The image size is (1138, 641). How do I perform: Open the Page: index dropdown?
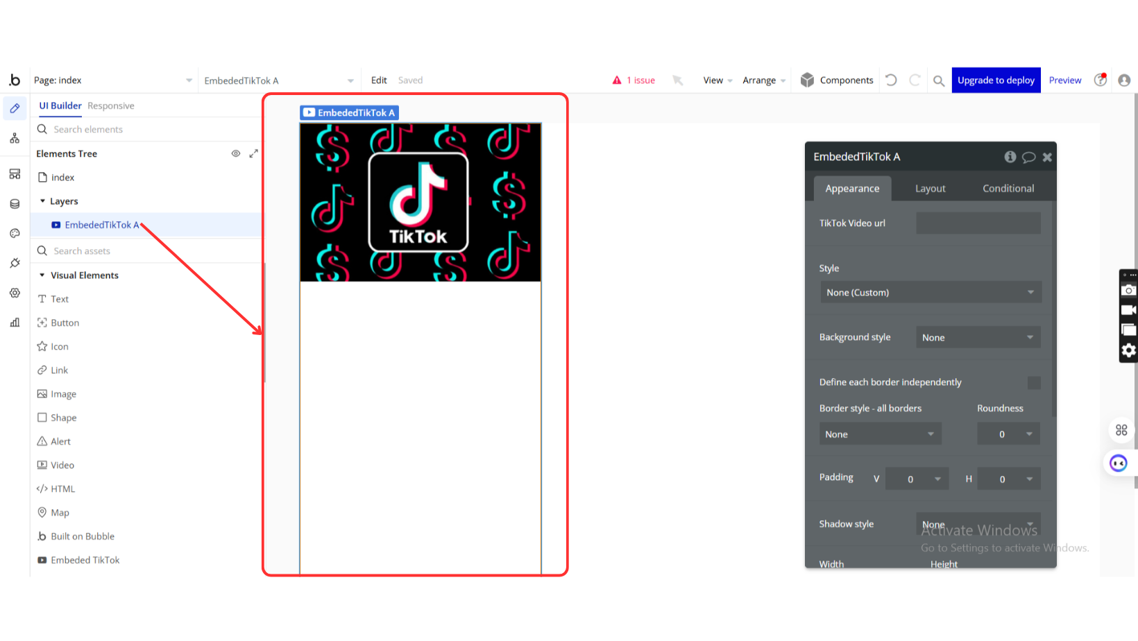point(113,80)
